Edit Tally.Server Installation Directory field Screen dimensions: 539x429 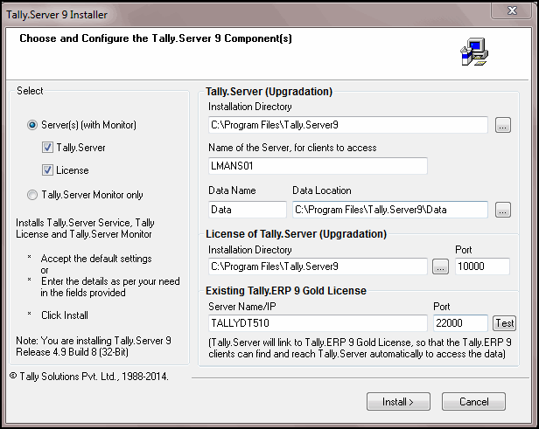(348, 125)
